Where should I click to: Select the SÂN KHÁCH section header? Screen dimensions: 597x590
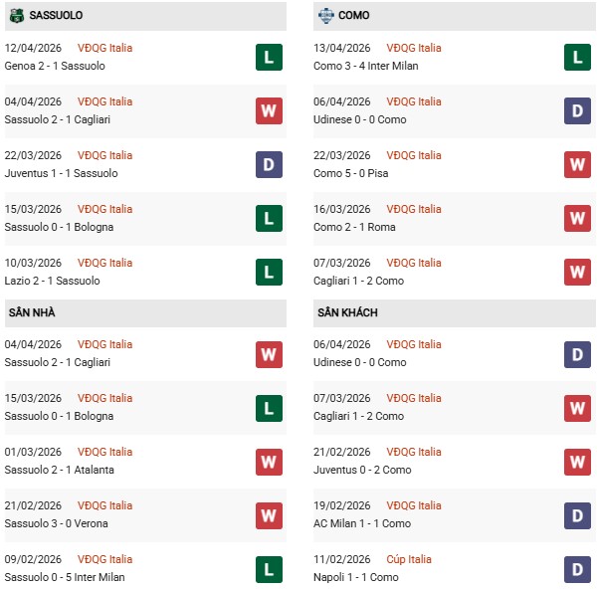tap(347, 312)
